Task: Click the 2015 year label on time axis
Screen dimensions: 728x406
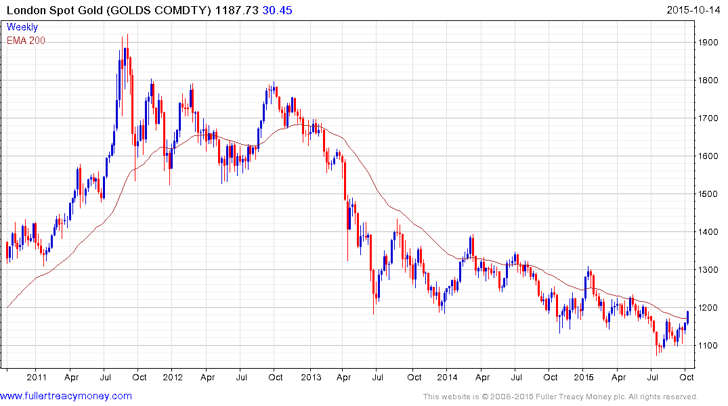Action: coord(584,377)
